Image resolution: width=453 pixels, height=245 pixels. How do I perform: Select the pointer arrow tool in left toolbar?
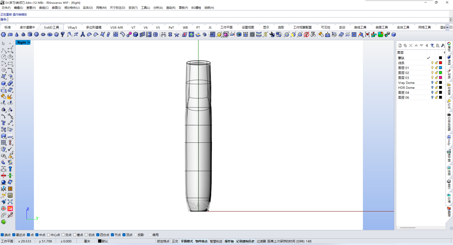tap(3, 43)
